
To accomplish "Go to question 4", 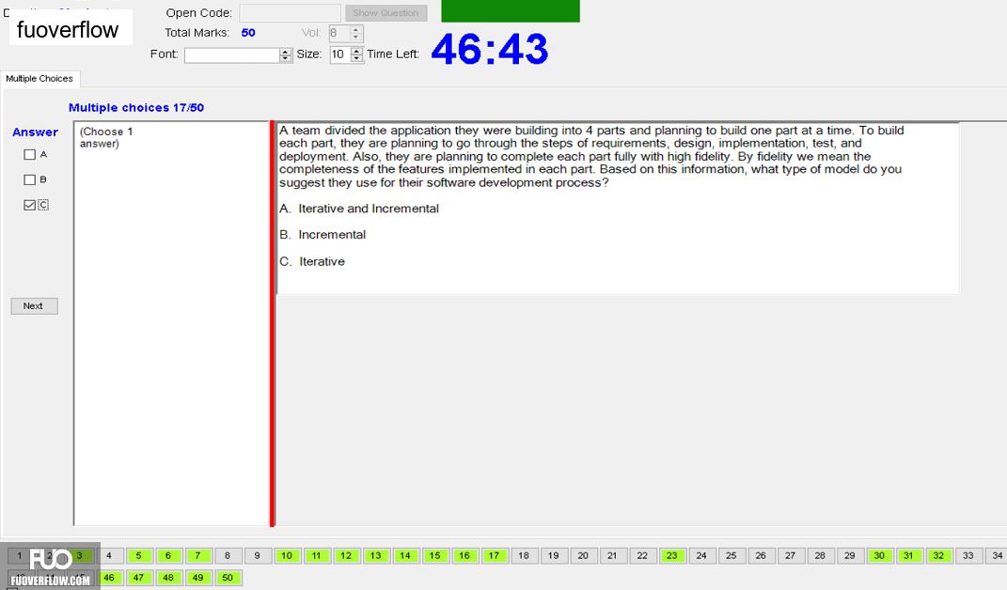I will click(109, 555).
